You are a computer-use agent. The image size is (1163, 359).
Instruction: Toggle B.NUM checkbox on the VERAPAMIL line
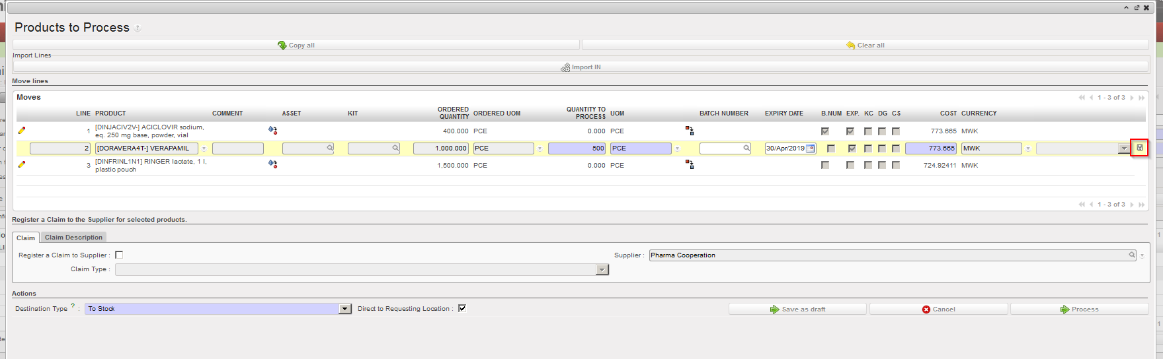tap(831, 148)
